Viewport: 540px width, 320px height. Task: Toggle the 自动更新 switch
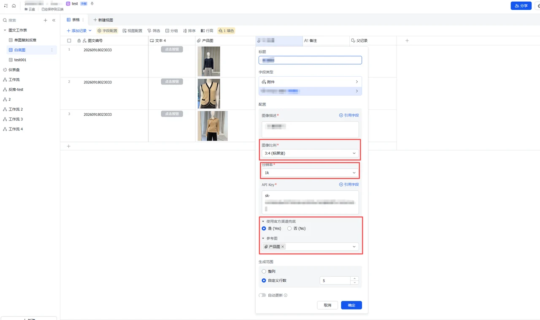point(262,295)
